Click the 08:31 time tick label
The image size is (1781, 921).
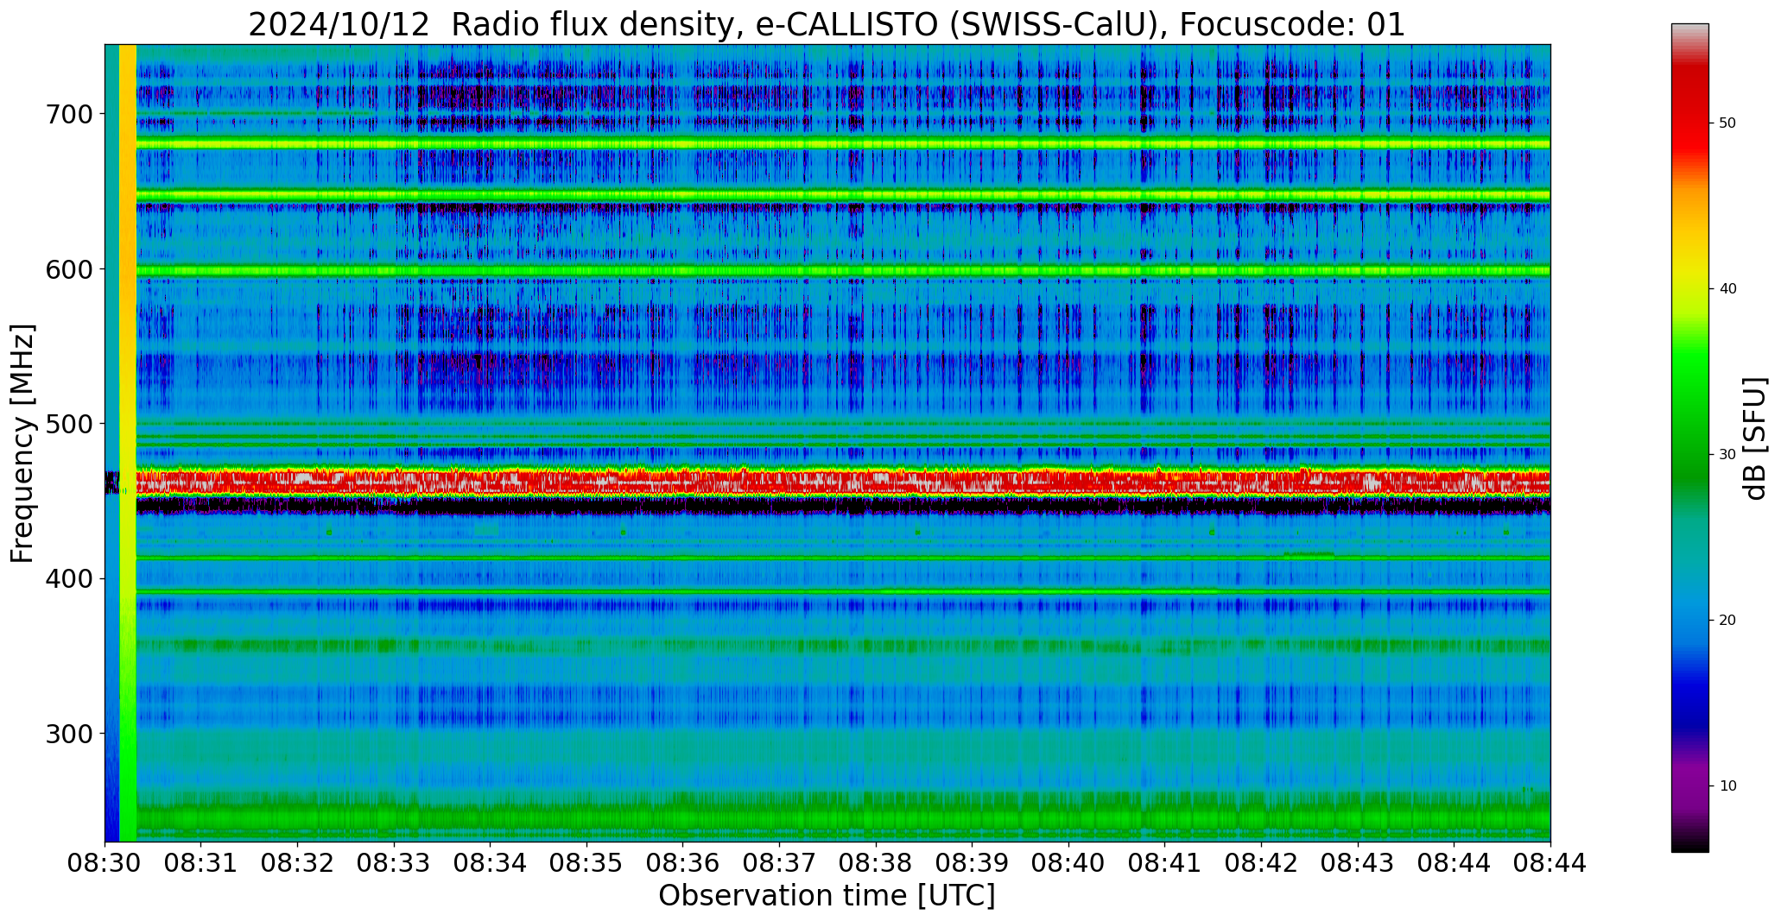201,863
